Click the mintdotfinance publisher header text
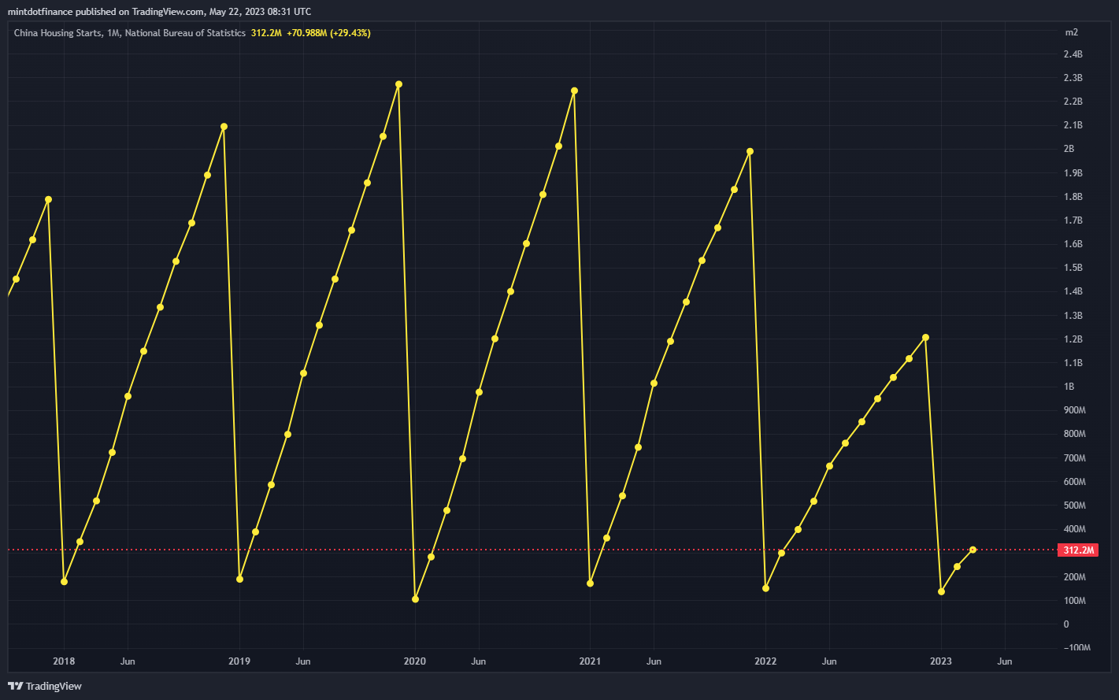1119x700 pixels. 159,12
